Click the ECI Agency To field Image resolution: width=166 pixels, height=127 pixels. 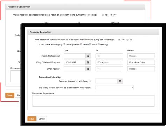[109, 62]
